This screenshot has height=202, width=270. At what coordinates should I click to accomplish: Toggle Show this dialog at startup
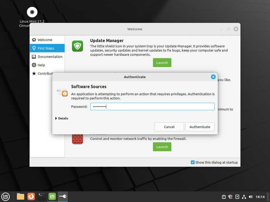(x=193, y=162)
